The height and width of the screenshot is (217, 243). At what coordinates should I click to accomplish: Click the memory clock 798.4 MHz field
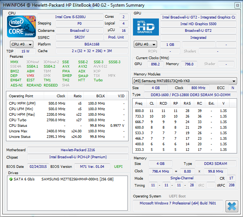click(x=160, y=172)
